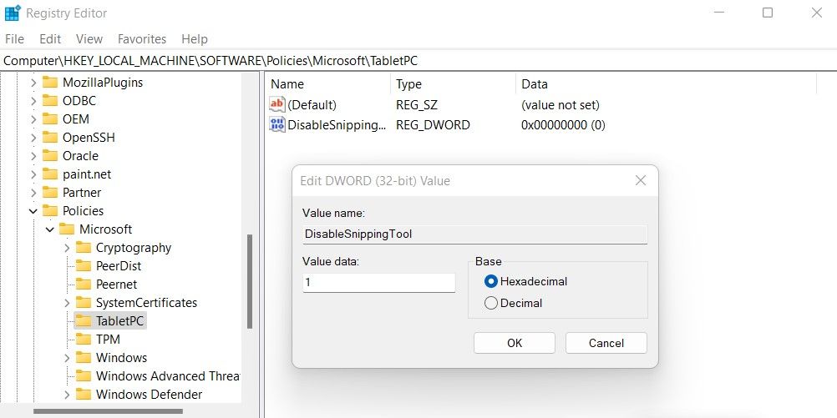Expand the Windows Defender tree node

[x=67, y=395]
